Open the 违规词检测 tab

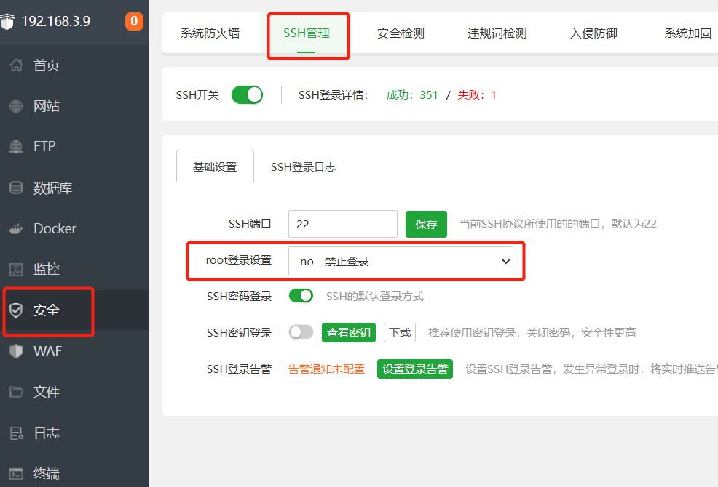pos(497,33)
